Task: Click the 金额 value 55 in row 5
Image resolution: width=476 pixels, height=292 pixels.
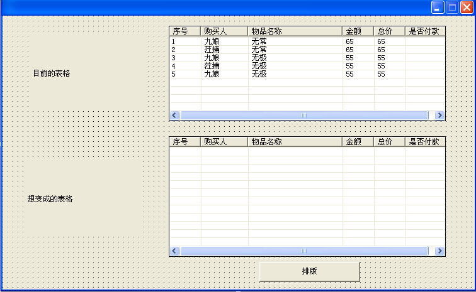Action: (349, 74)
